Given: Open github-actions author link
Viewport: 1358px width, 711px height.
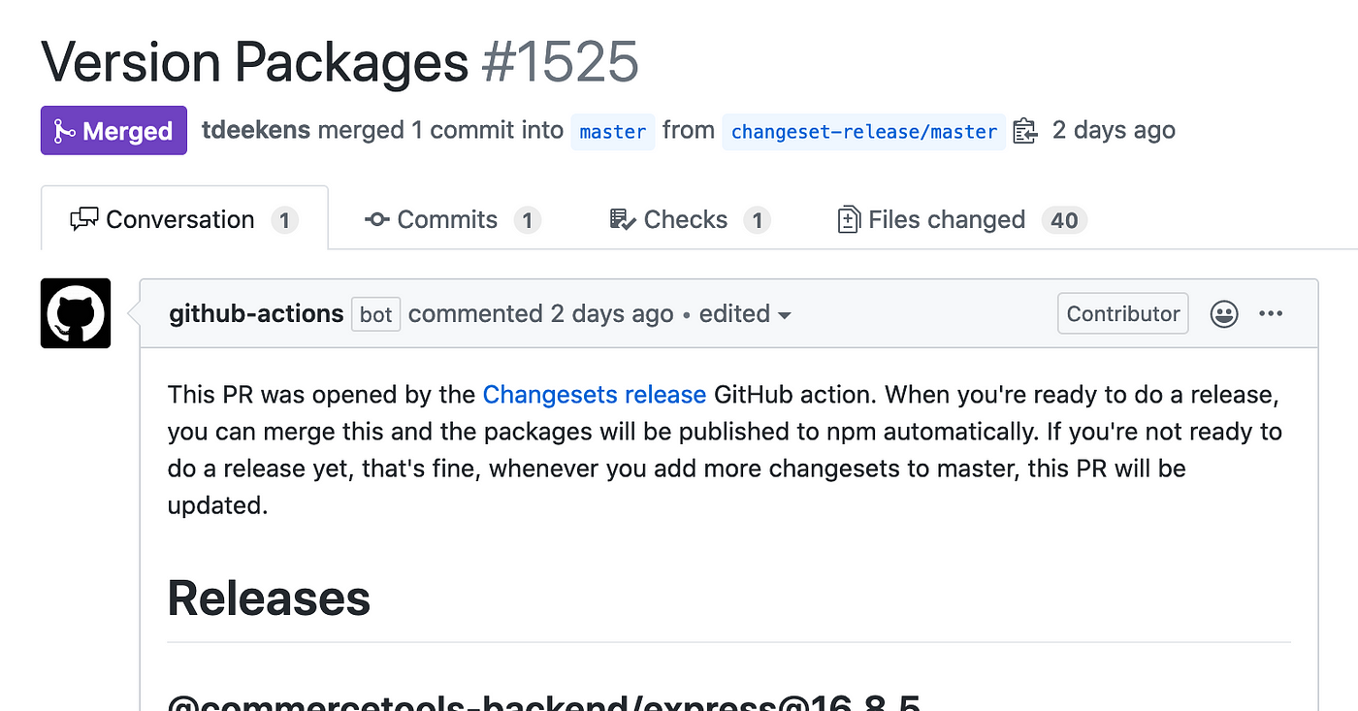Looking at the screenshot, I should coord(256,313).
